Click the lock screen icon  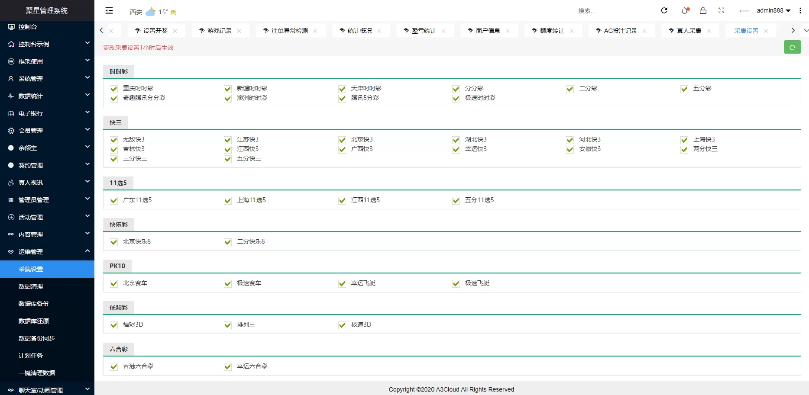coord(703,11)
